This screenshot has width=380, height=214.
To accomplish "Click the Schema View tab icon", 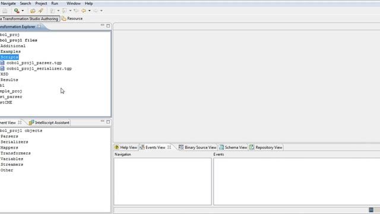I will tap(221, 147).
